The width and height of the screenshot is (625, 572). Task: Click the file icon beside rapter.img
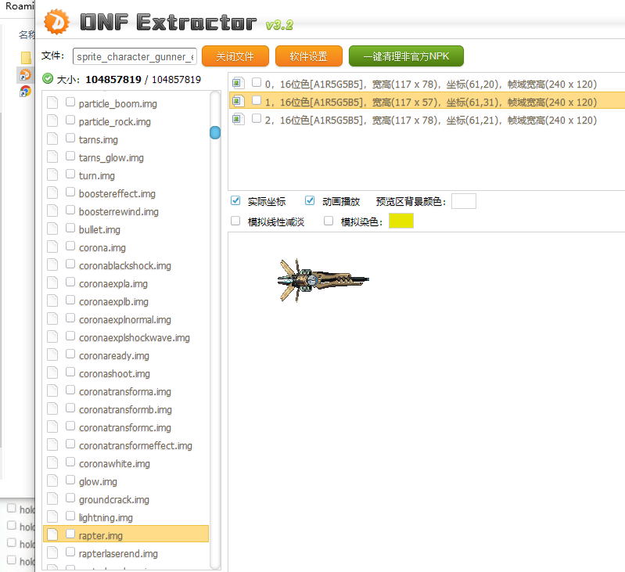pyautogui.click(x=52, y=535)
